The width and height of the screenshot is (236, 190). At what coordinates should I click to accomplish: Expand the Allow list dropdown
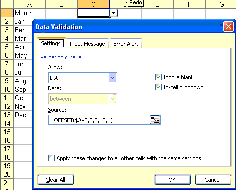pos(113,78)
